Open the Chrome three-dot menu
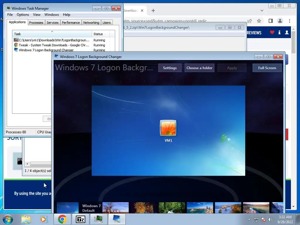Viewport: 300px width, 225px height. (x=289, y=21)
